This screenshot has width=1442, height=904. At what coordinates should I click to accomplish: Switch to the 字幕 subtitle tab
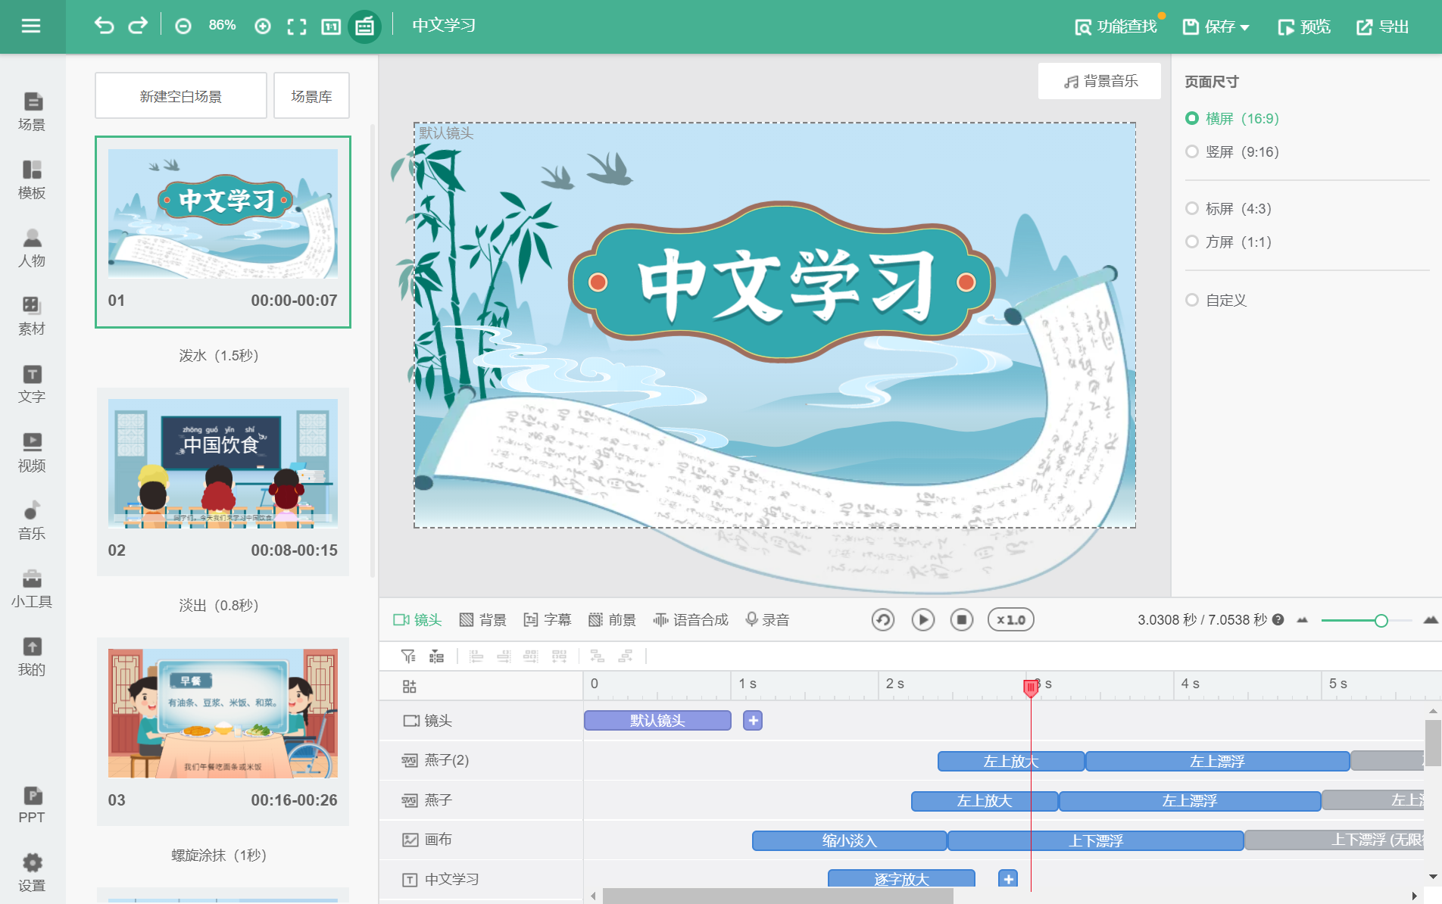[x=548, y=620]
